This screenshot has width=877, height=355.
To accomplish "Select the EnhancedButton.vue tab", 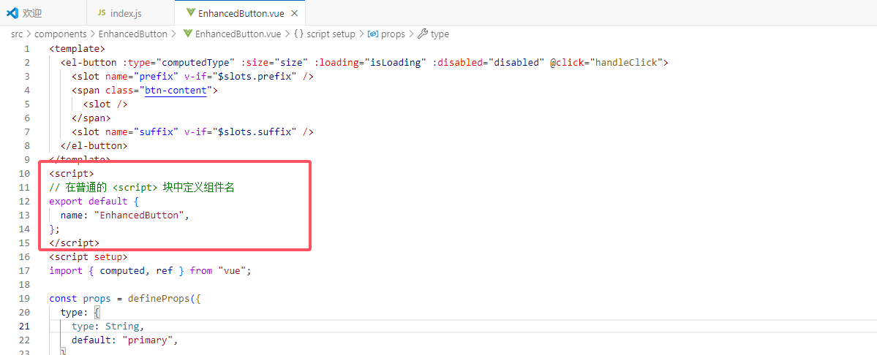I will tap(241, 13).
